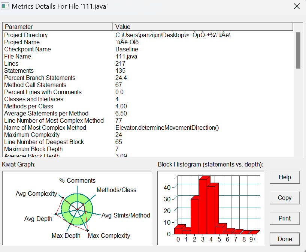
Task: Click the histogram bar for depth 0
Action: 178,231
